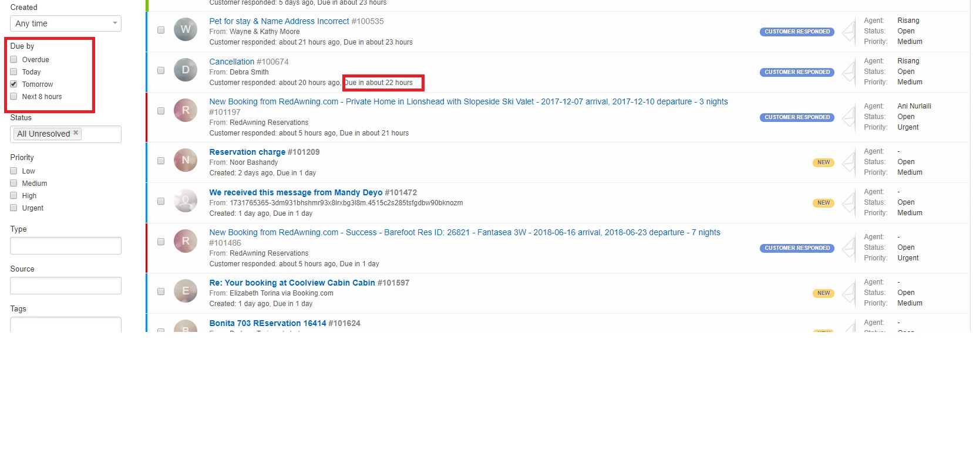Click Wayne & Kathy Moore avatar
Viewport: 973px width, 475px height.
pos(186,29)
